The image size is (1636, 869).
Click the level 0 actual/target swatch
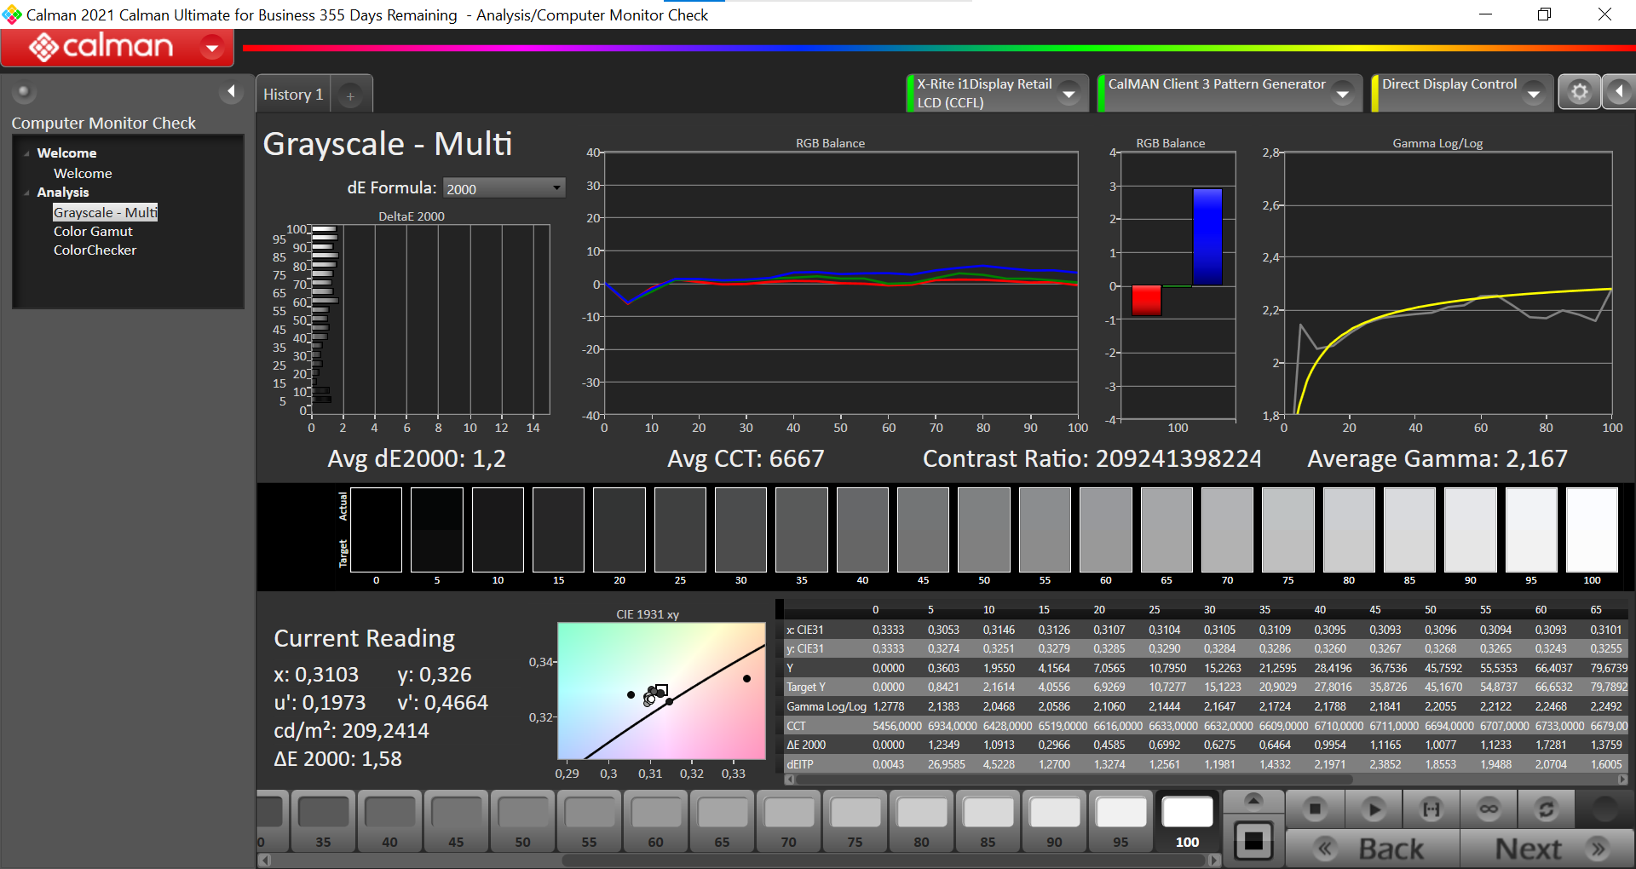376,529
